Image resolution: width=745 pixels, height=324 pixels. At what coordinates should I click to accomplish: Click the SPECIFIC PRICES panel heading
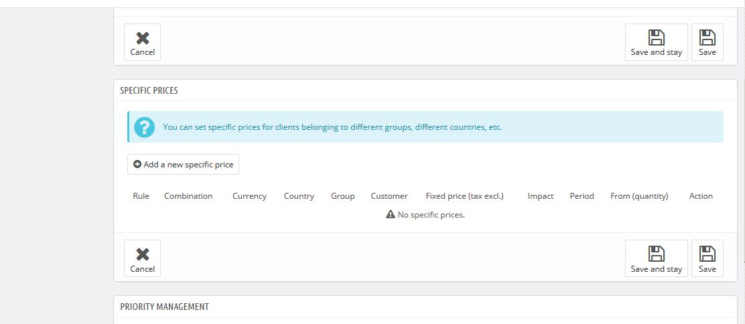coord(149,90)
